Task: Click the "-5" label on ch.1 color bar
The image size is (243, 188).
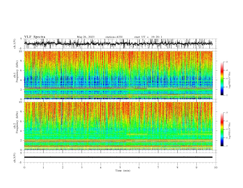Action: click(x=226, y=79)
